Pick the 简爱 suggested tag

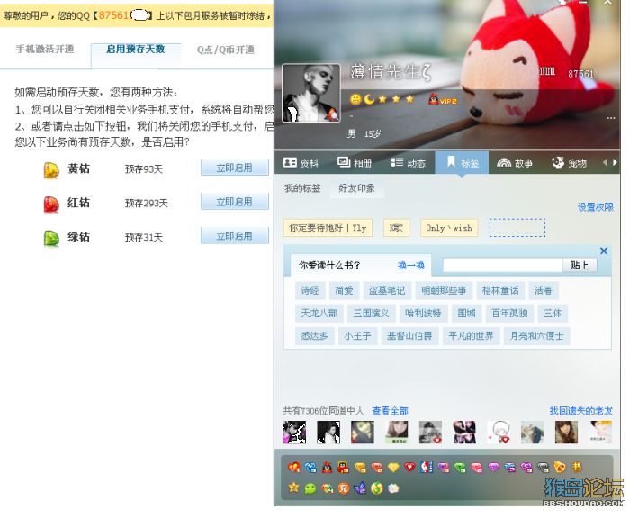[344, 290]
